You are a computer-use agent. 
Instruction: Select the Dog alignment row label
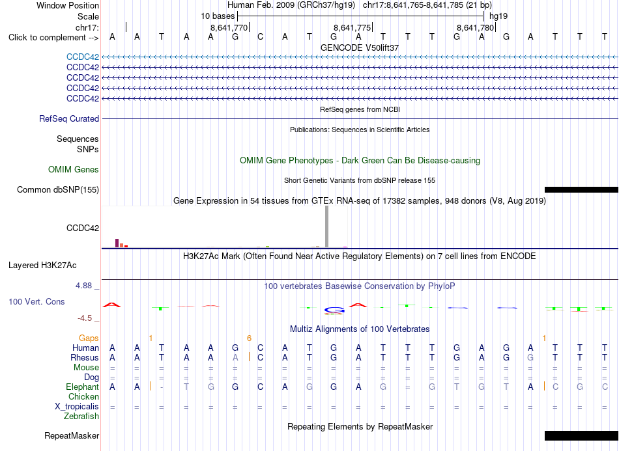pos(91,377)
